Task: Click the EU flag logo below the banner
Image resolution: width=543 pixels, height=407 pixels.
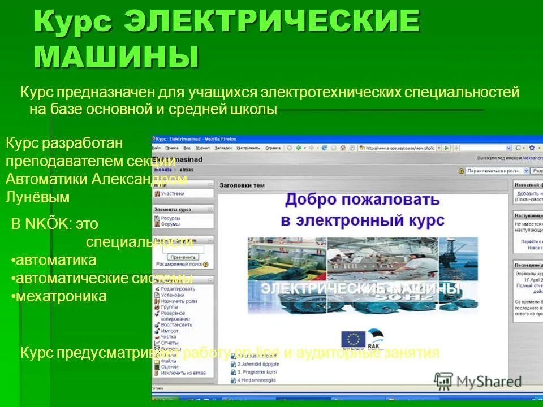Action: pyautogui.click(x=353, y=339)
